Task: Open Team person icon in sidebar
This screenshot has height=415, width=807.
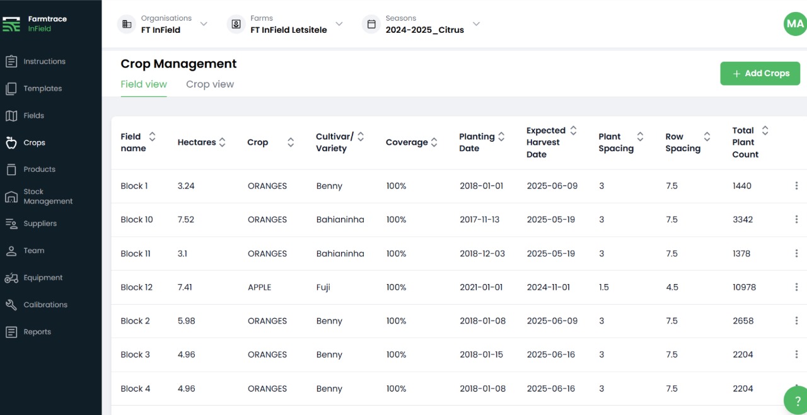Action: click(x=11, y=251)
